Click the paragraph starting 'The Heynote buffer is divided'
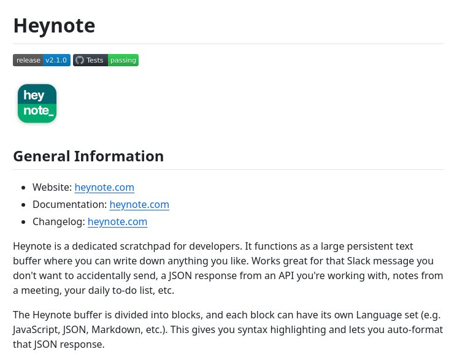The width and height of the screenshot is (449, 357). tap(228, 329)
